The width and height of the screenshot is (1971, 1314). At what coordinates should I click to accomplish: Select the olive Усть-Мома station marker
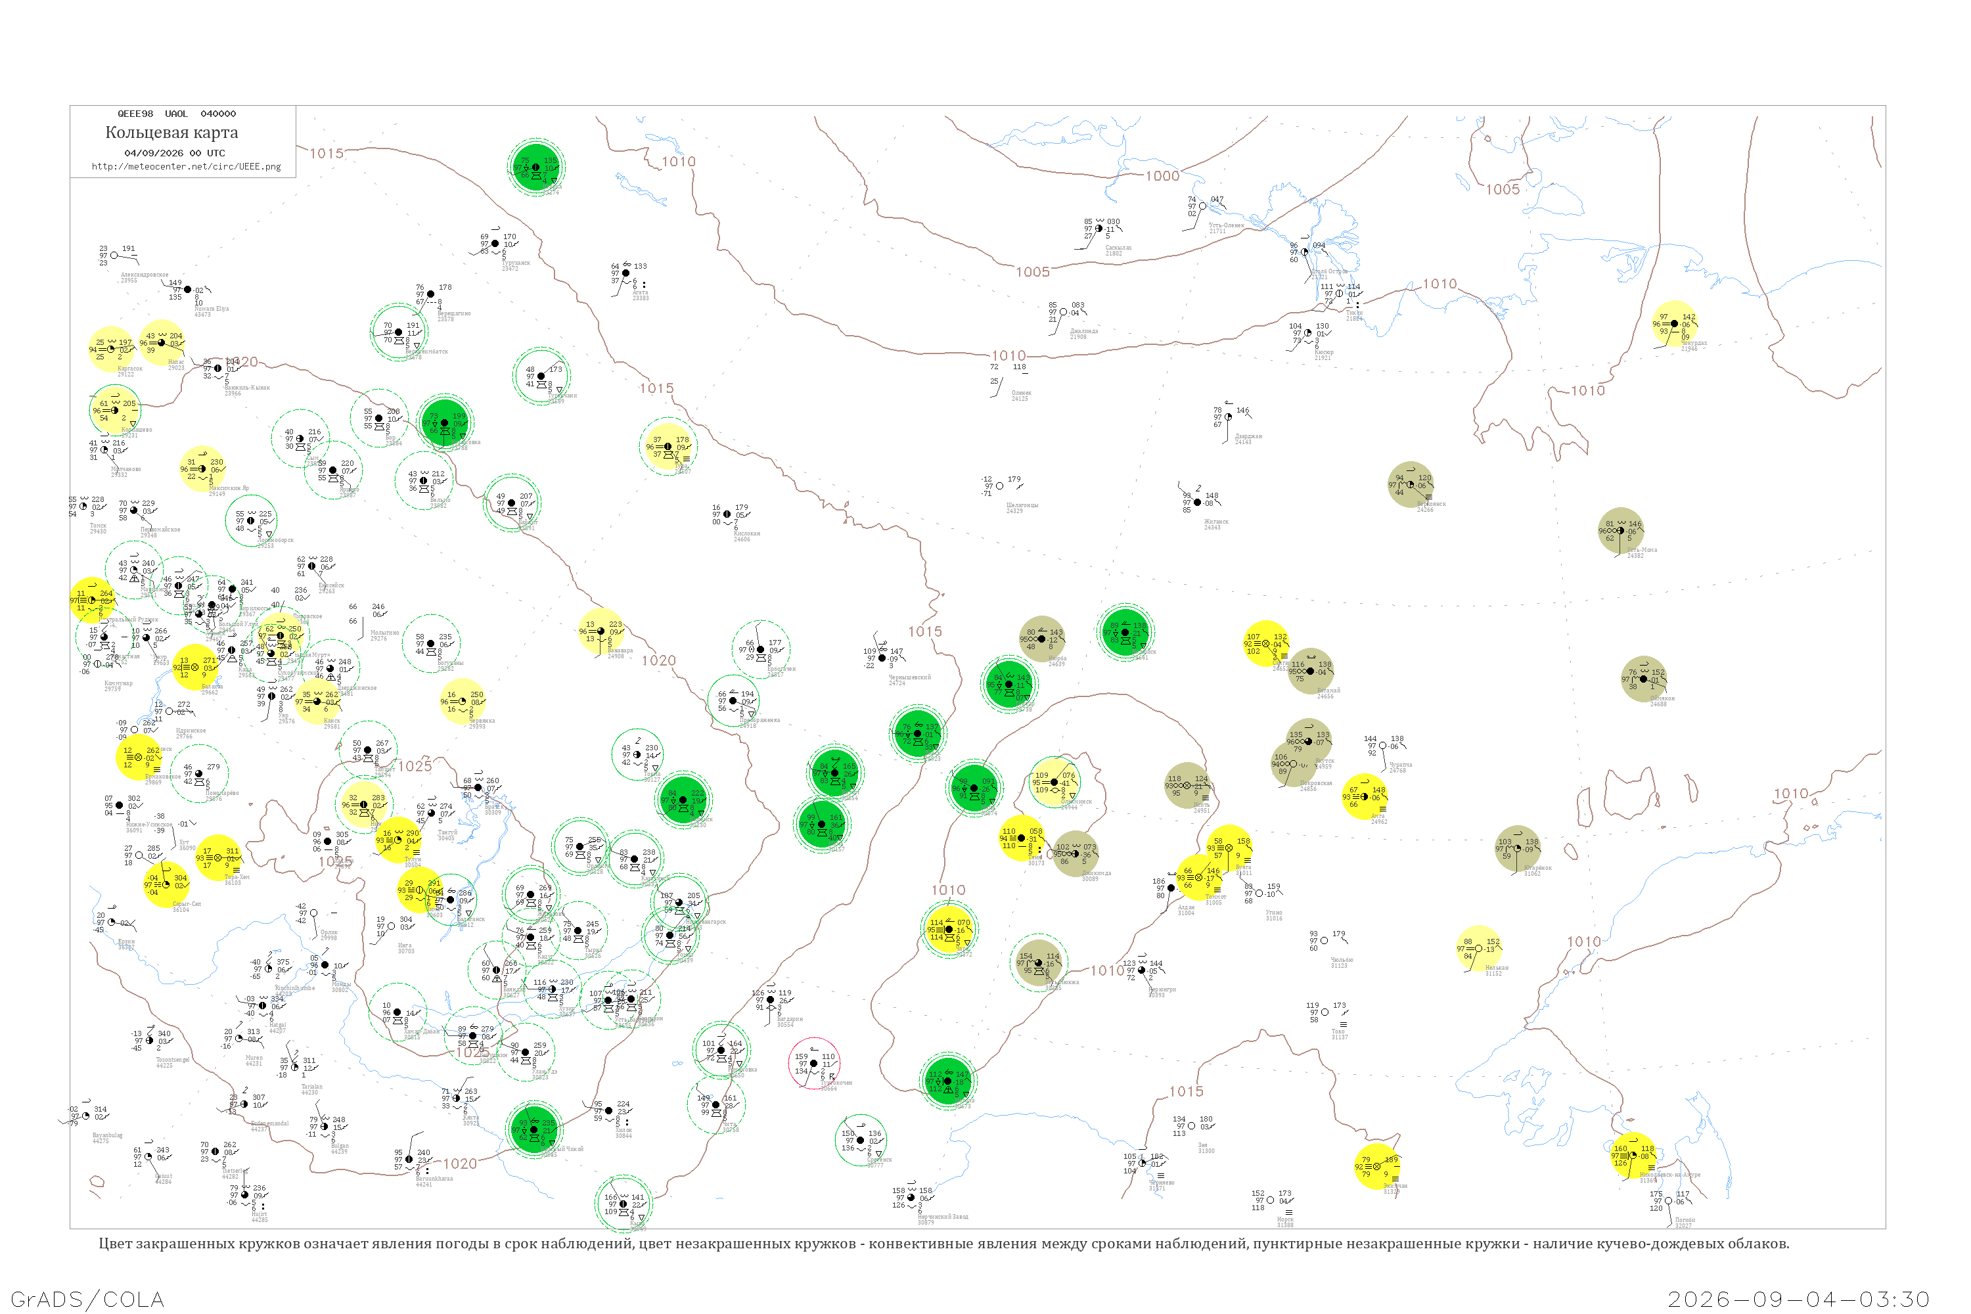[1621, 530]
